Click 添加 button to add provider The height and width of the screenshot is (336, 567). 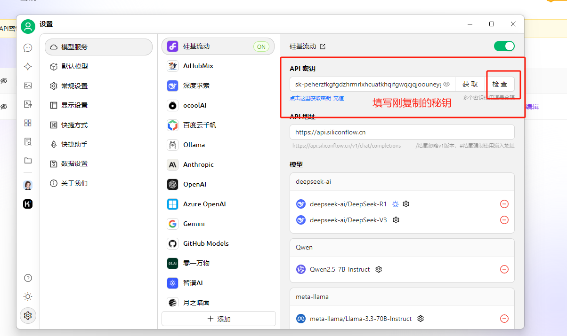click(219, 319)
